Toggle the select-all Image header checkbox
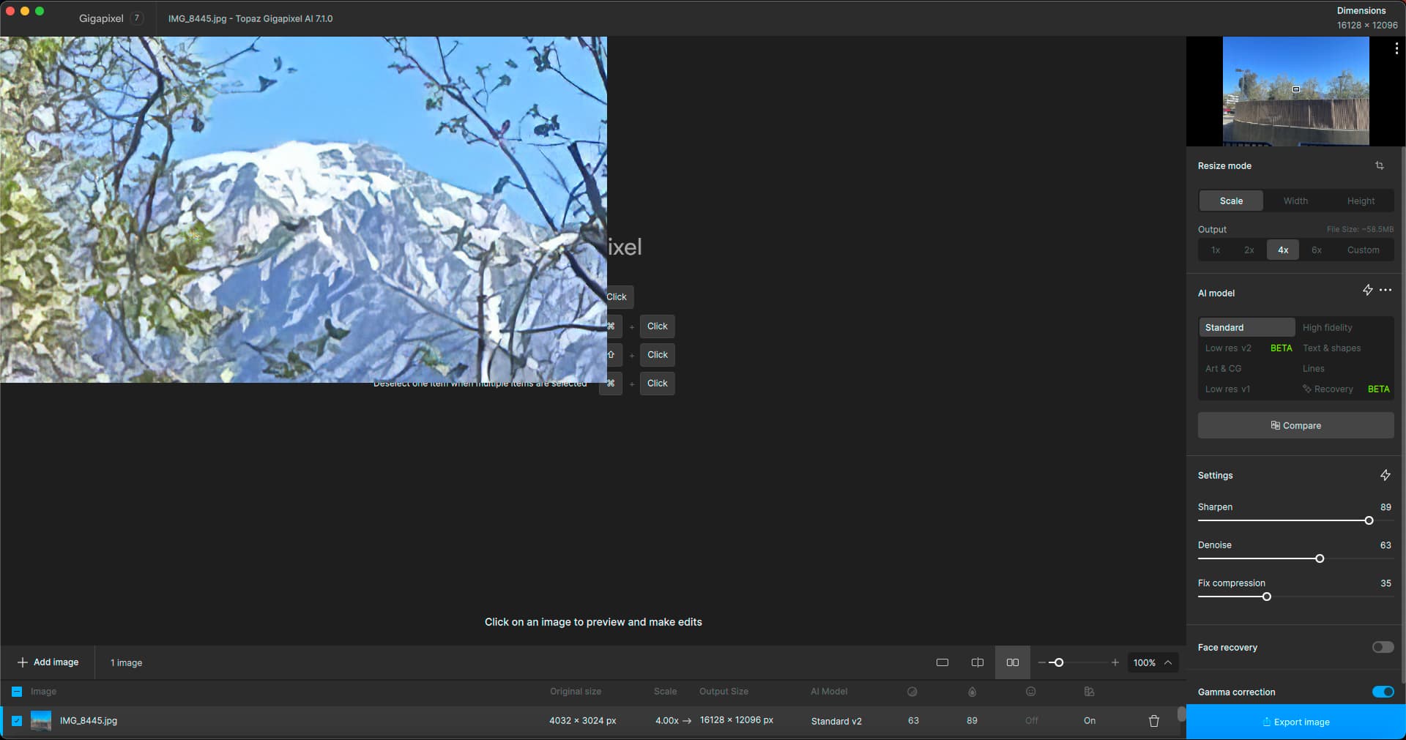 [17, 691]
